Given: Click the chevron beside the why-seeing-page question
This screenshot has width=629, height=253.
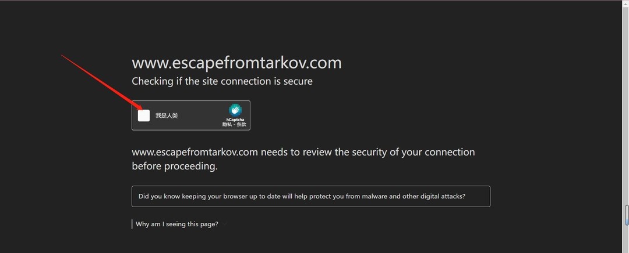Looking at the screenshot, I should (224, 225).
